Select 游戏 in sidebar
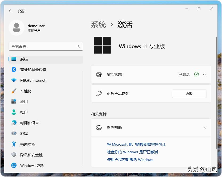This screenshot has height=177, width=222. point(46,133)
